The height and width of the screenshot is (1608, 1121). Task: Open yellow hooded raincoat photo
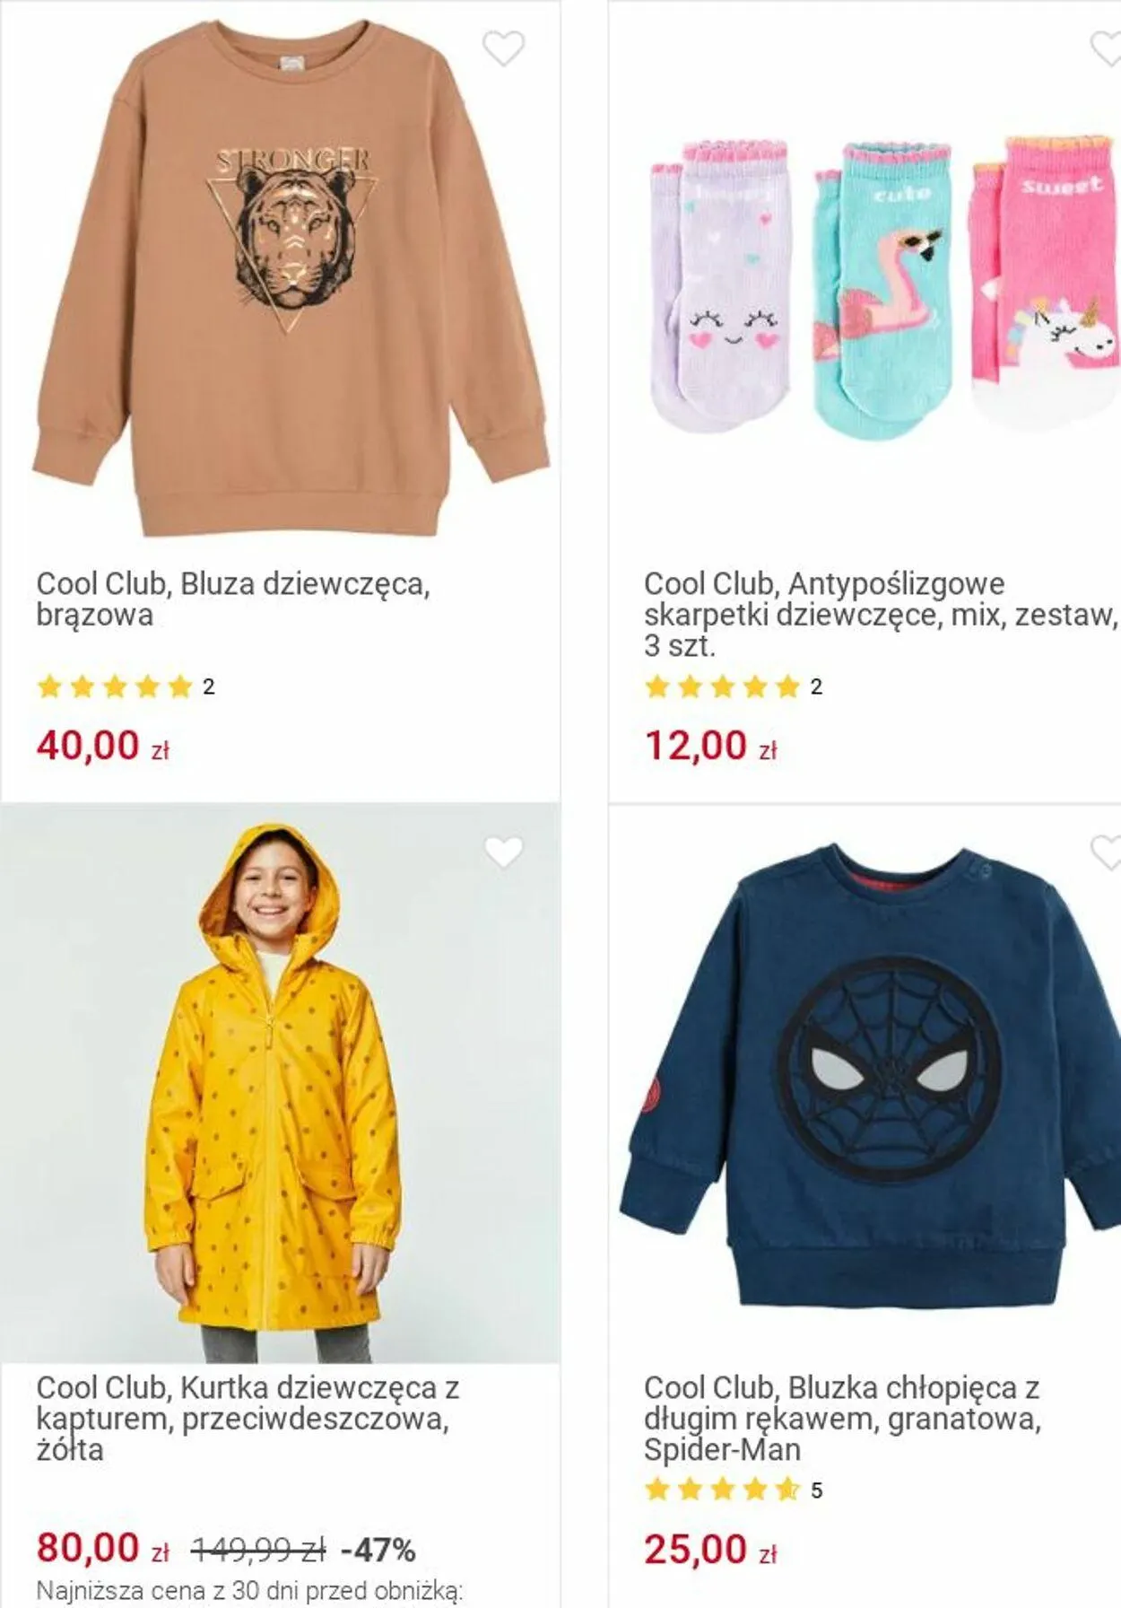[278, 1086]
